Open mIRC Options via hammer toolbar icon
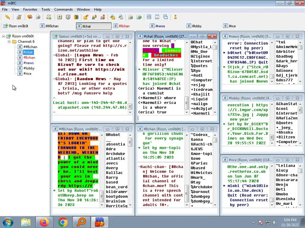 tap(19, 17)
